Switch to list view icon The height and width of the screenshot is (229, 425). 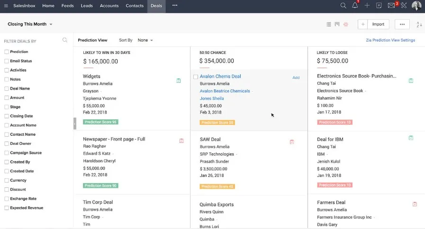(329, 24)
